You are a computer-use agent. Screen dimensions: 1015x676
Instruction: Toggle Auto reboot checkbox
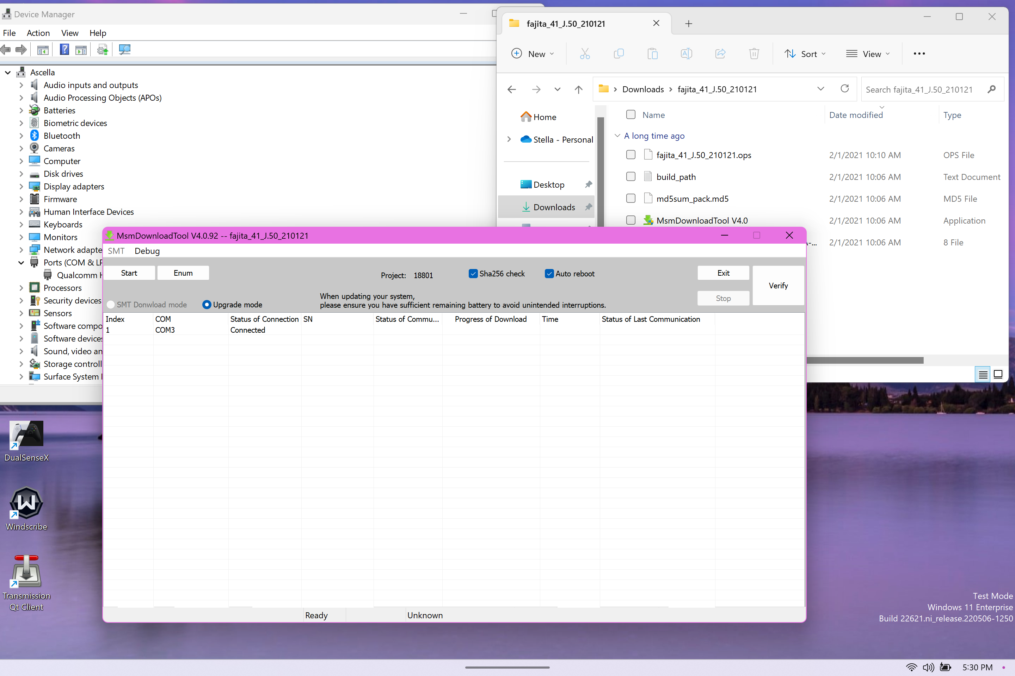tap(550, 273)
